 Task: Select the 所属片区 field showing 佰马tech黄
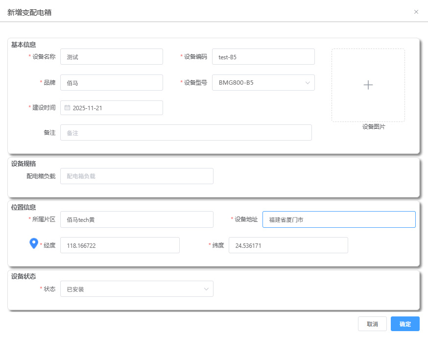coord(137,219)
